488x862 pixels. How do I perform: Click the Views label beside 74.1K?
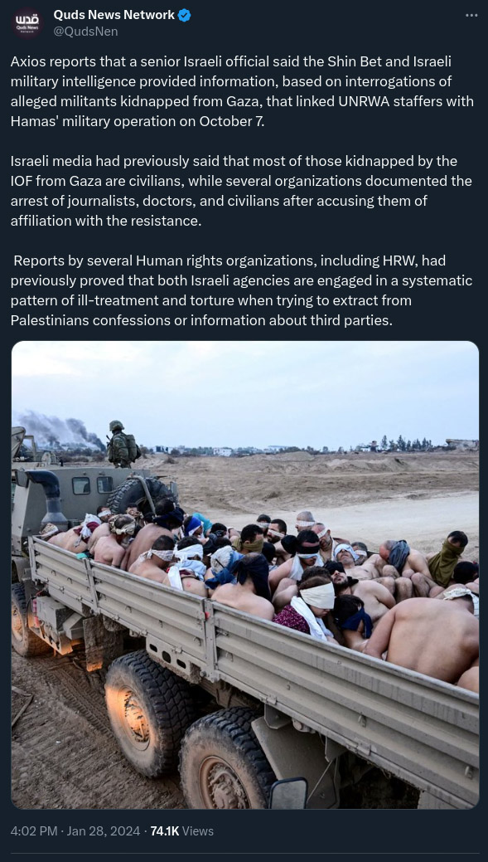tap(198, 831)
